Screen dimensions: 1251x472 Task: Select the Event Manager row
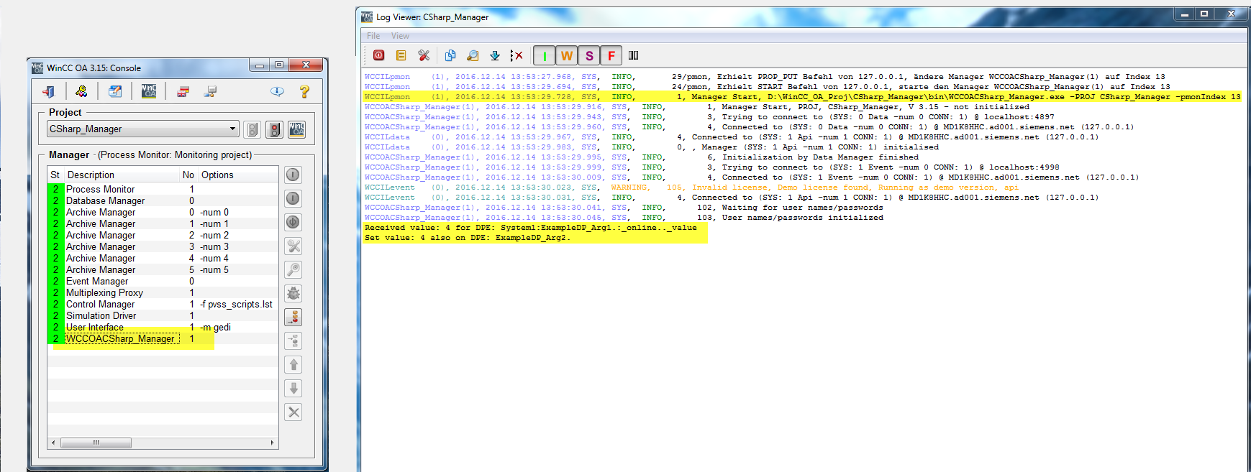pos(163,281)
